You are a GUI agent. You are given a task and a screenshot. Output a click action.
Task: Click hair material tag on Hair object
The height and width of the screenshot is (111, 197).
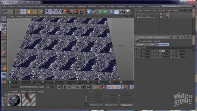tap(167, 14)
